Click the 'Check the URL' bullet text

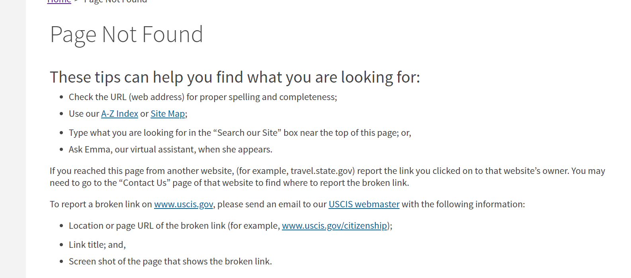[203, 97]
